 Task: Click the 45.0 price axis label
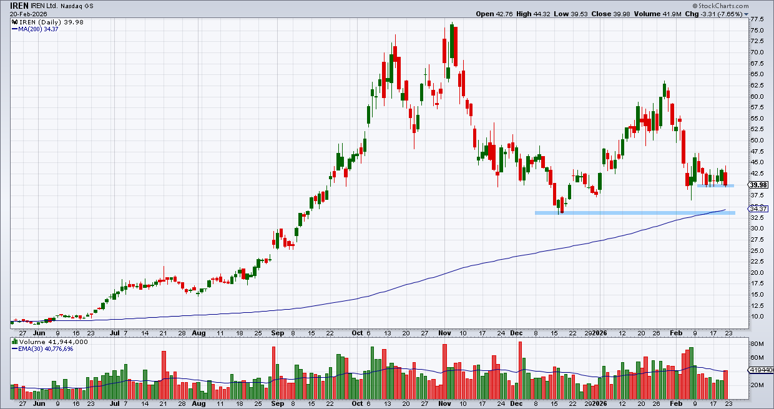(758, 162)
